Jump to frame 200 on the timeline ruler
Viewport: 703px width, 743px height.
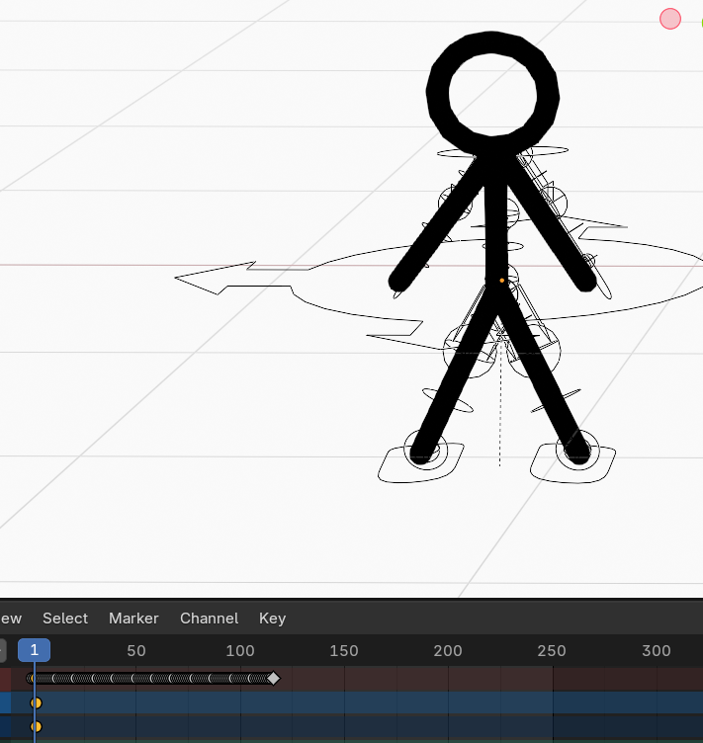click(448, 650)
